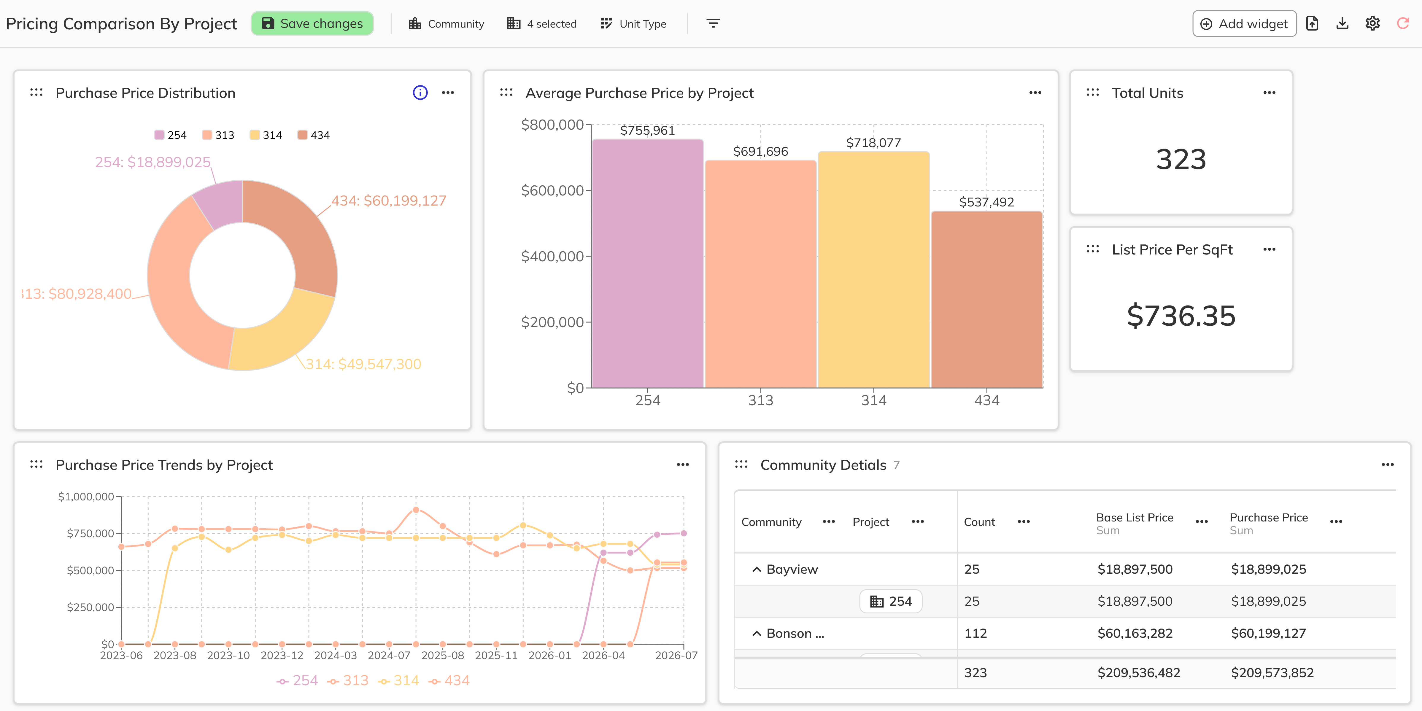The height and width of the screenshot is (711, 1422).
Task: Open Community Detials widget menu
Action: (1388, 465)
